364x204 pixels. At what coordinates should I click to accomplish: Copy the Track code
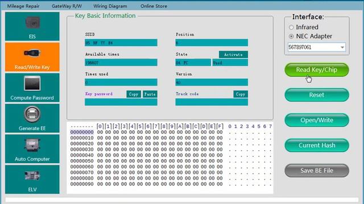241,94
